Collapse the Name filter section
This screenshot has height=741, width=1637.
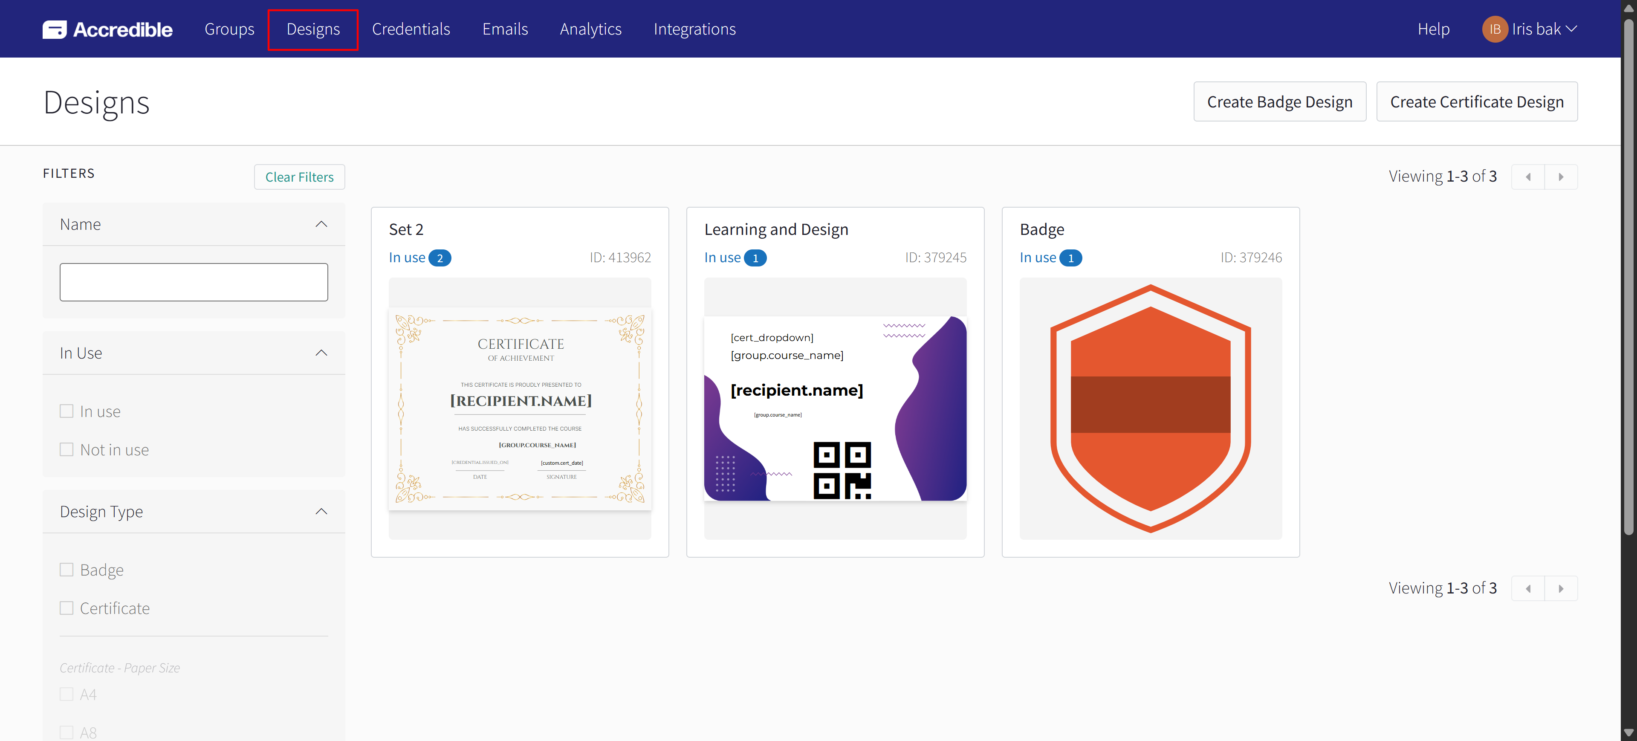321,224
